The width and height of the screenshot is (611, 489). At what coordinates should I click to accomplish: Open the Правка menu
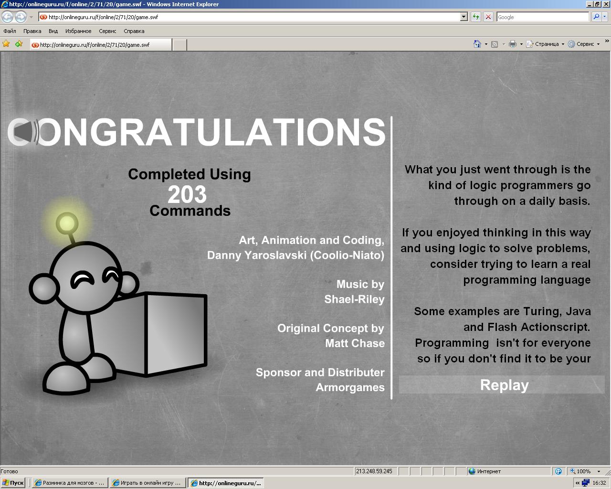[x=32, y=31]
